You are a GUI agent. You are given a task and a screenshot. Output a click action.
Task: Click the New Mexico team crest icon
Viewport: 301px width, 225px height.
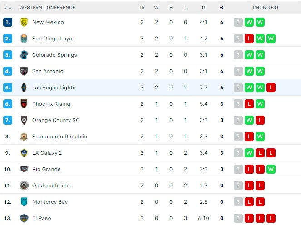tap(24, 22)
